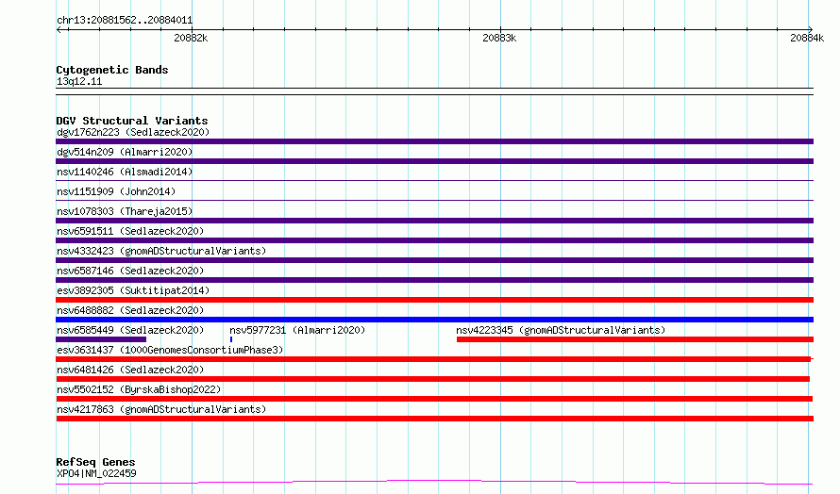Click the dgv1762n223 (Sedlazeck2020) label
The height and width of the screenshot is (494, 840).
coord(133,132)
